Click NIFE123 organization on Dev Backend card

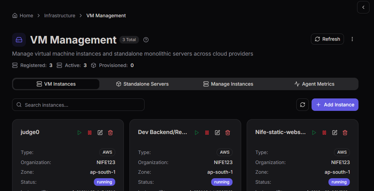223,162
